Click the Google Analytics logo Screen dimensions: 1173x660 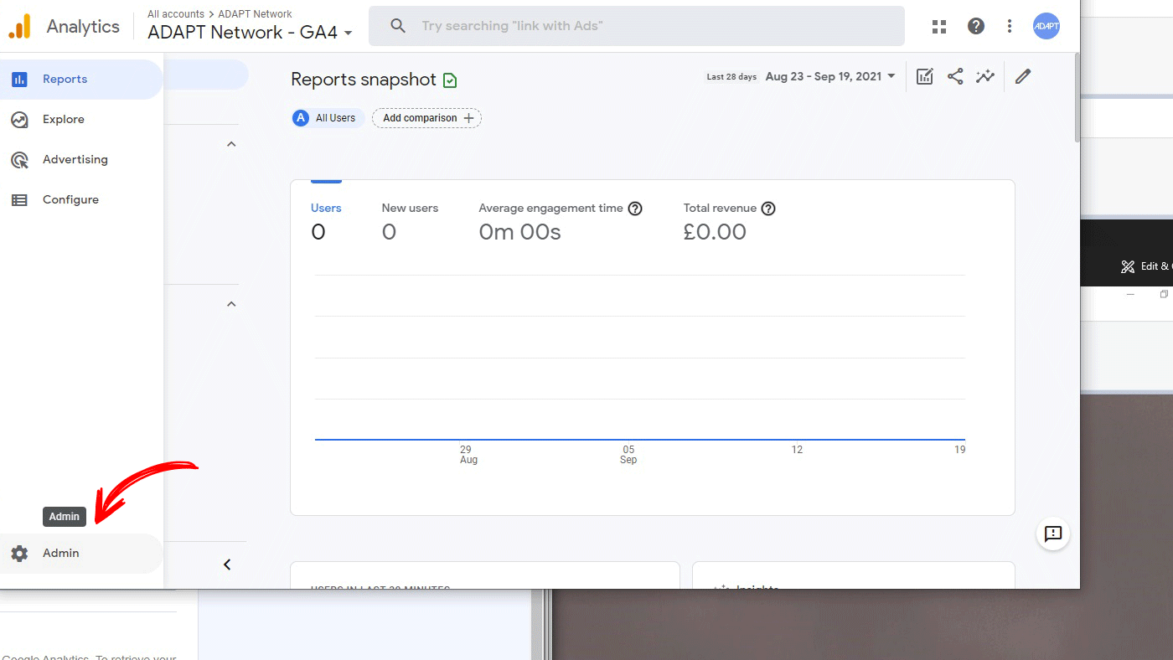[19, 26]
